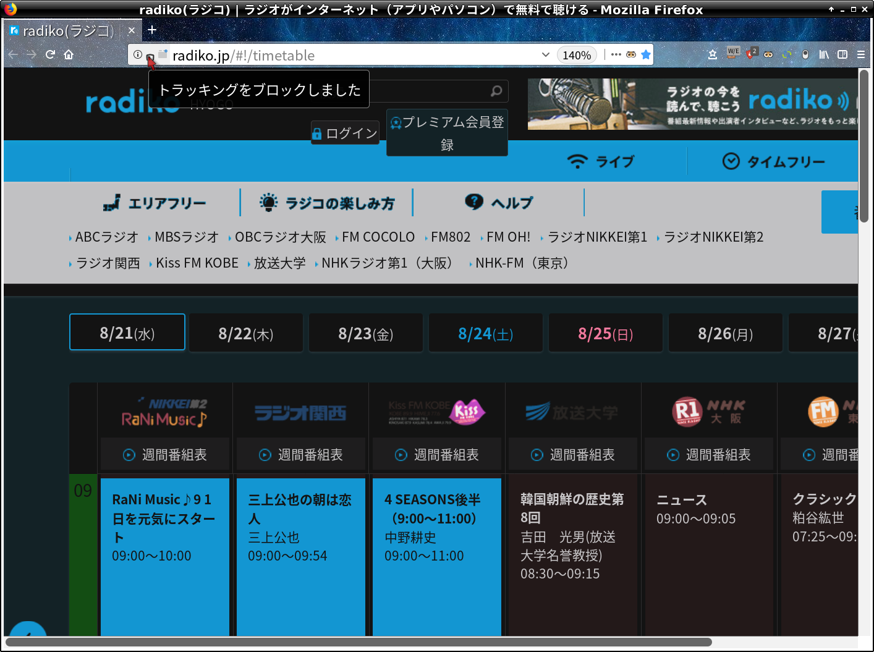
Task: Open the 4 SEASONS後半 program block
Action: pos(437,556)
